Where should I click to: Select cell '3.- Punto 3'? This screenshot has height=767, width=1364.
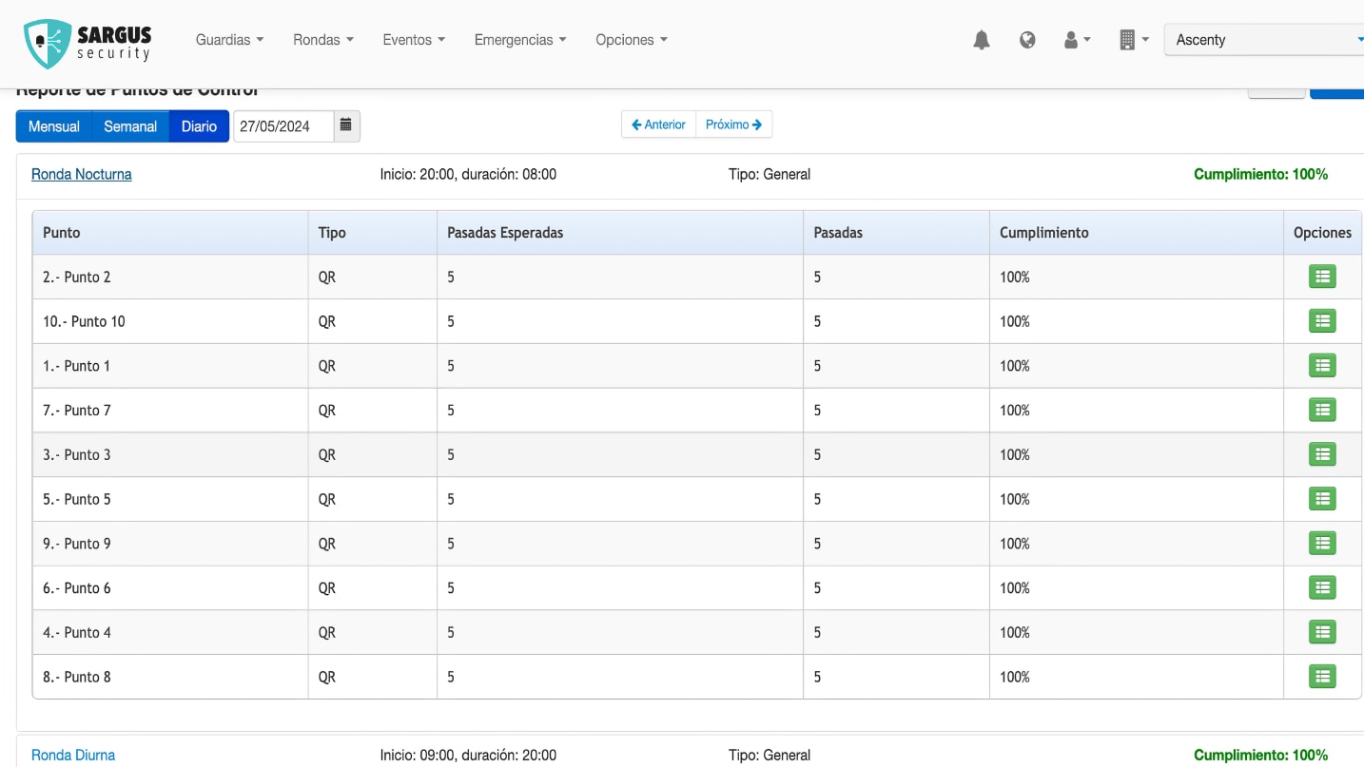[x=170, y=454]
